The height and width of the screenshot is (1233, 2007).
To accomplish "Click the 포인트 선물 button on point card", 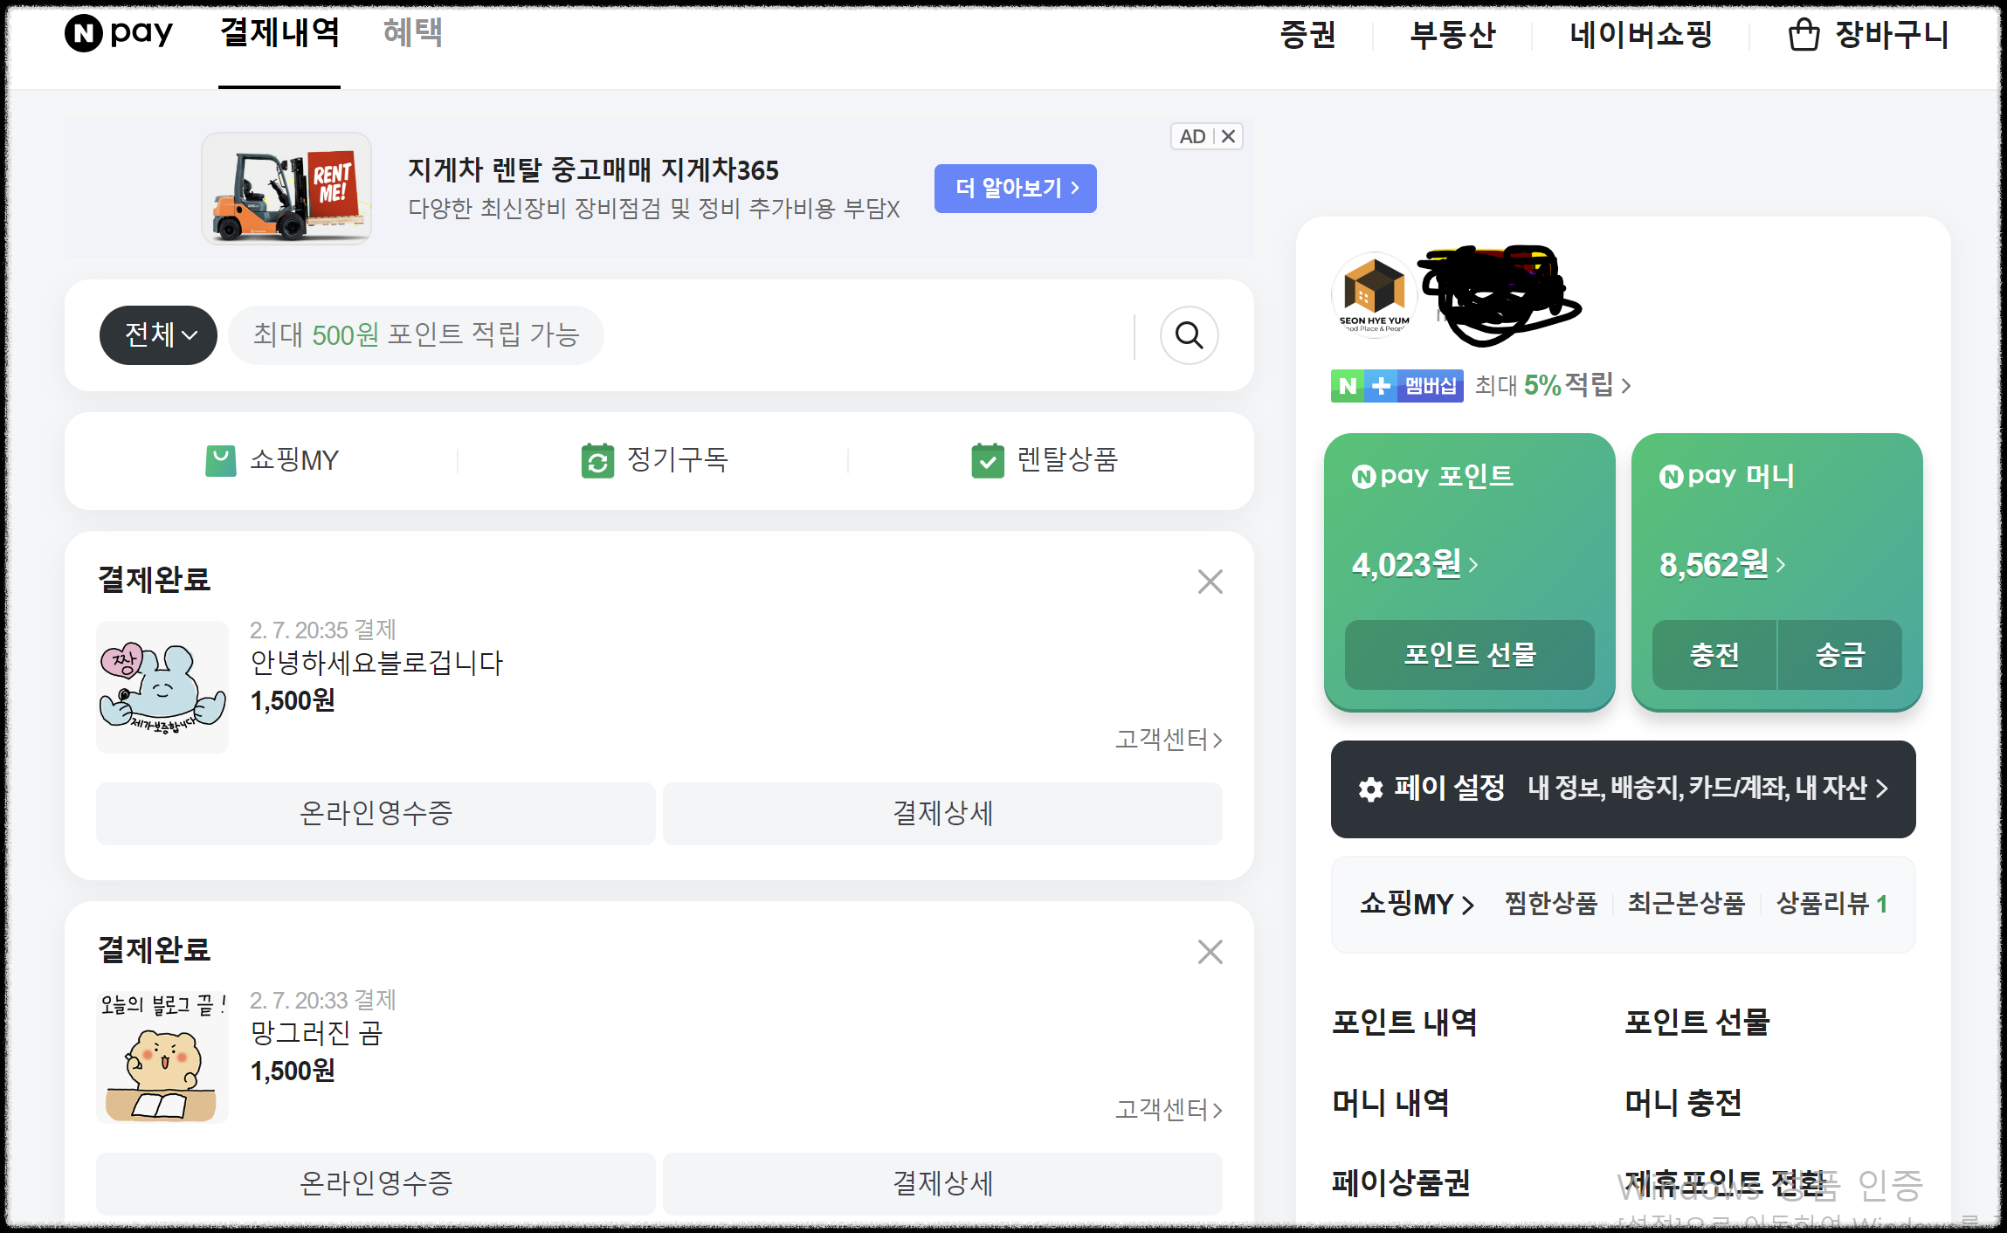I will (1470, 655).
